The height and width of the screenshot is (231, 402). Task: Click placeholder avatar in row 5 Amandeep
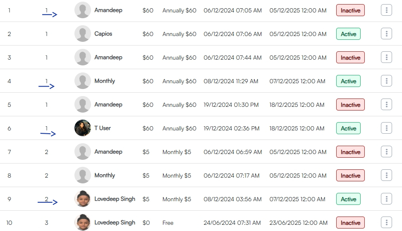[83, 104]
